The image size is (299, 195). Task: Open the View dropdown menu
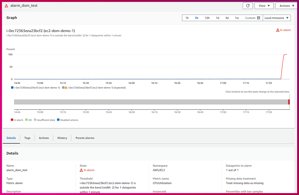click(264, 6)
